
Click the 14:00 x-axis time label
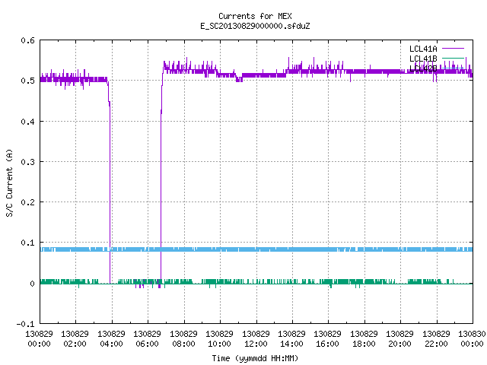pos(291,344)
